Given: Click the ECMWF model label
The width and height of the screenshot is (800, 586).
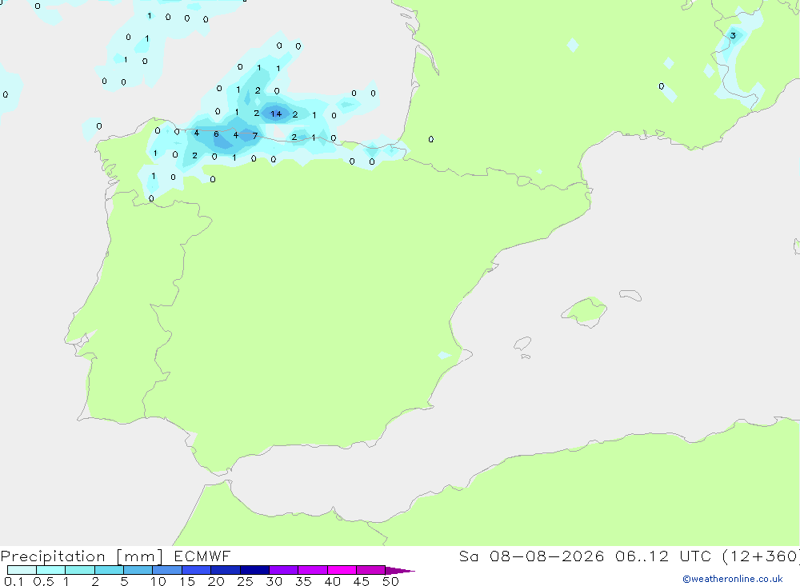Looking at the screenshot, I should pyautogui.click(x=202, y=556).
